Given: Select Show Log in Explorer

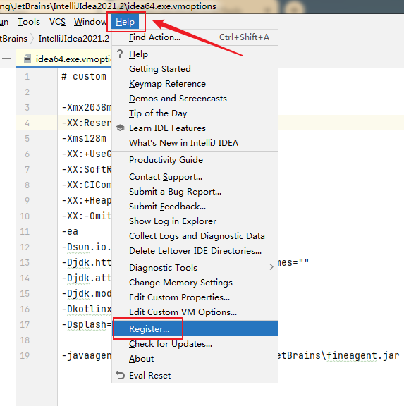Looking at the screenshot, I should 195,221.
